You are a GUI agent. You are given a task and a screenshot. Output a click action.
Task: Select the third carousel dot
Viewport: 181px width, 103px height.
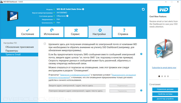tap(165, 76)
